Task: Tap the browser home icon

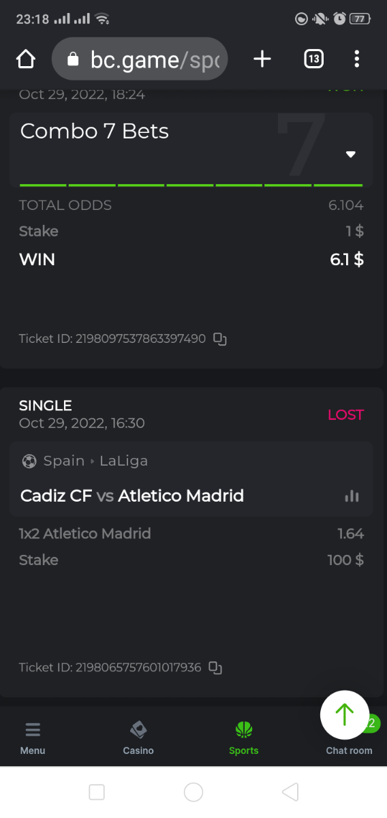Action: 25,59
